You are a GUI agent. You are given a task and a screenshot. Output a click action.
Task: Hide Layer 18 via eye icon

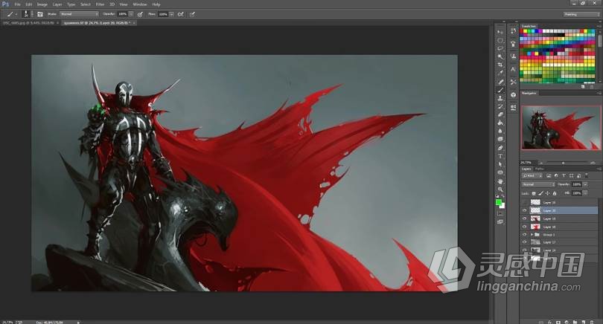(525, 227)
